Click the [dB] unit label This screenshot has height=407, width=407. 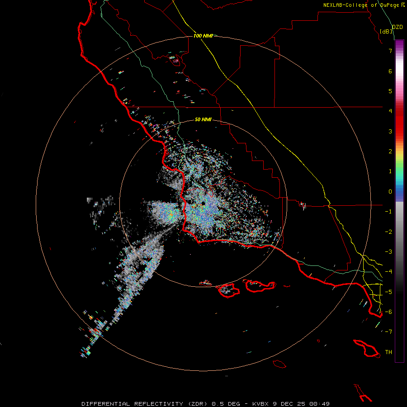pyautogui.click(x=386, y=31)
